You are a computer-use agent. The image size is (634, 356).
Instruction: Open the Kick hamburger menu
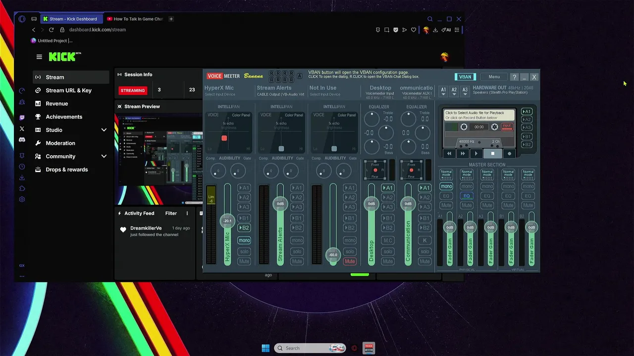pos(39,57)
